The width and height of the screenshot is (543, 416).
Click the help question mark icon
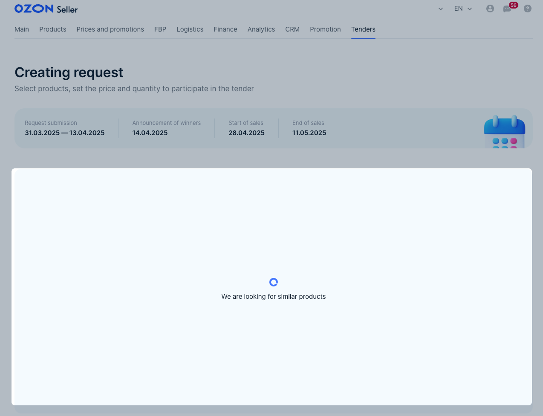[x=528, y=9]
